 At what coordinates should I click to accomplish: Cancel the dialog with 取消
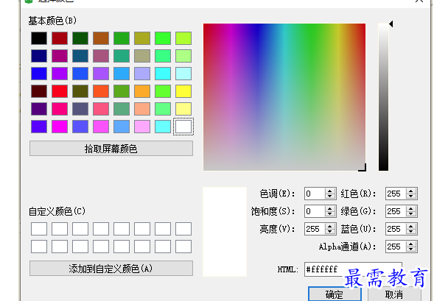tap(394, 294)
